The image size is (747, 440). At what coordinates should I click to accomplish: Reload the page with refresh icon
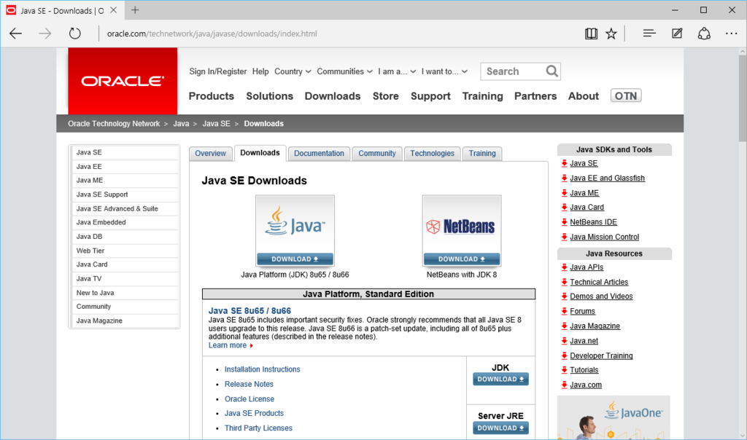[75, 34]
